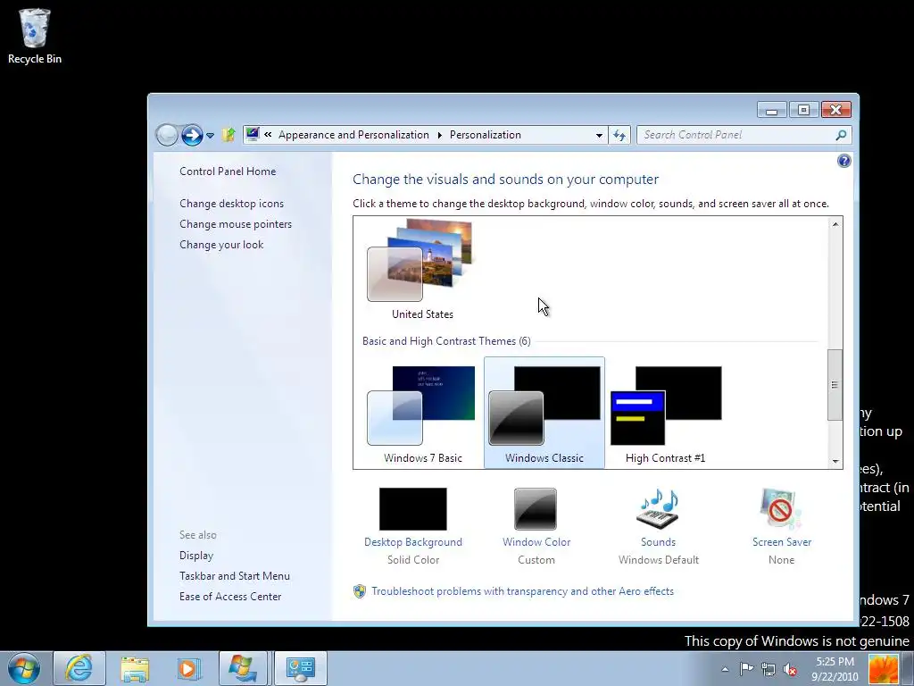Click the orange flower icon in tray corner
Image resolution: width=914 pixels, height=686 pixels.
click(x=884, y=669)
